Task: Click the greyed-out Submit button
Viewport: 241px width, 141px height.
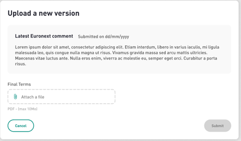Action: [x=218, y=126]
